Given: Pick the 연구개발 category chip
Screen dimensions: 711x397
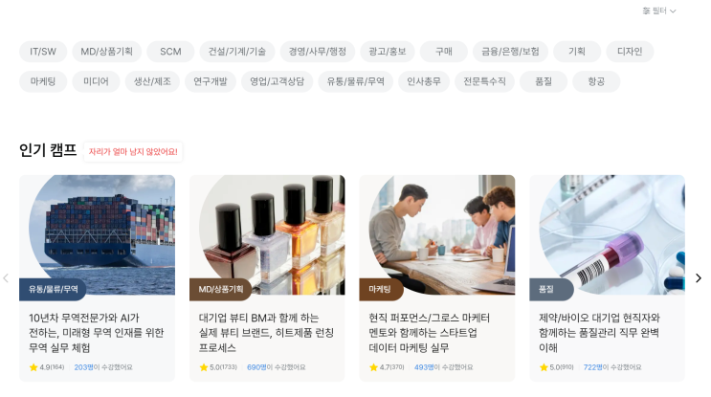Looking at the screenshot, I should 211,81.
